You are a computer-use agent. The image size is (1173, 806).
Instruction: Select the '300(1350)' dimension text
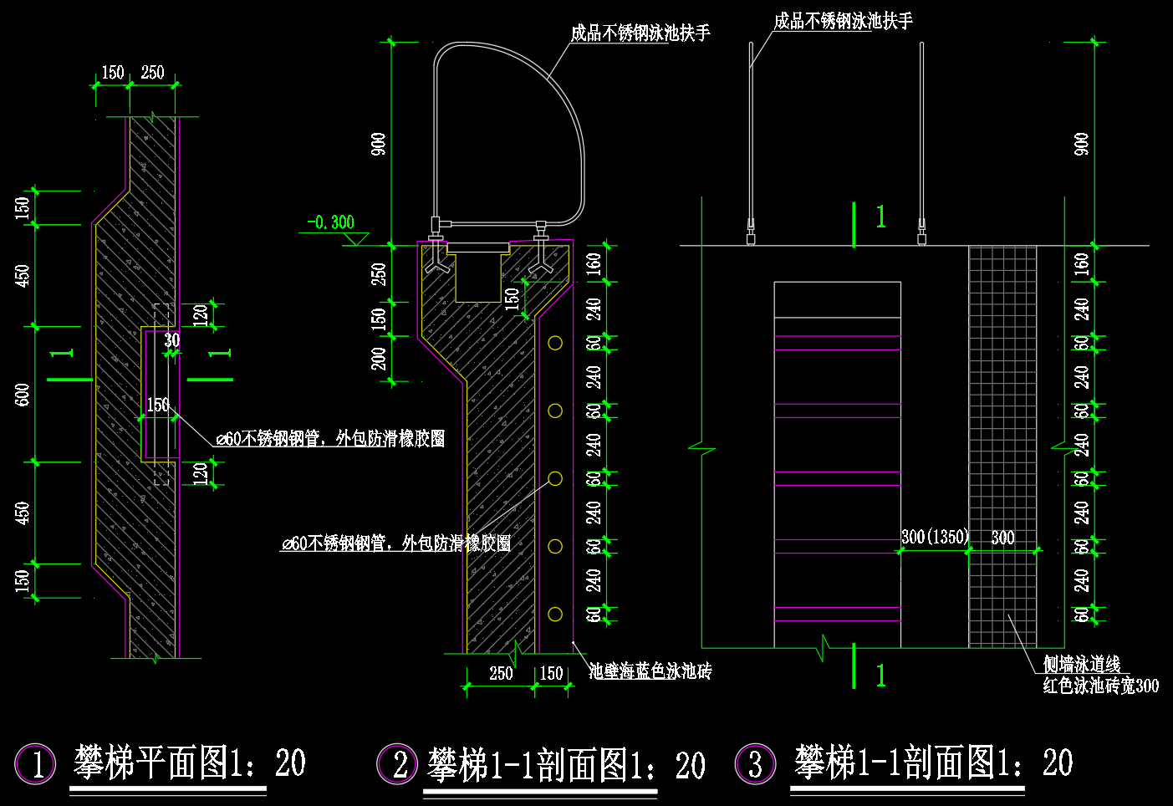[x=935, y=537]
